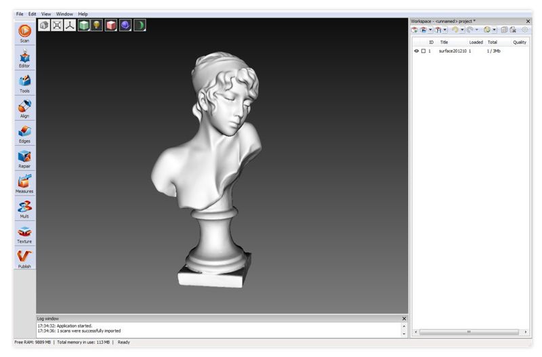Click the Total memory in use status text
Image resolution: width=542 pixels, height=357 pixels.
[83, 343]
